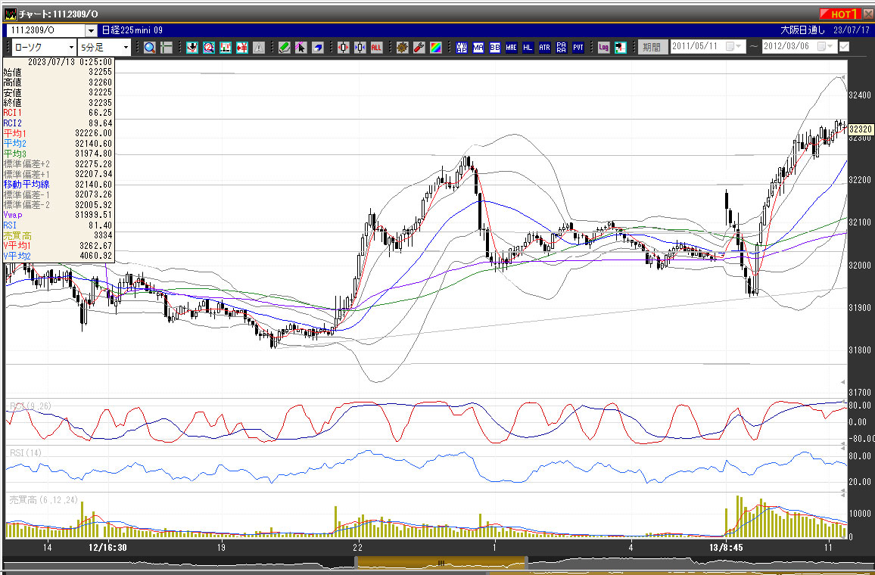
Task: Click the 売買高(6,12,24) volume panel label
Action: (44, 499)
